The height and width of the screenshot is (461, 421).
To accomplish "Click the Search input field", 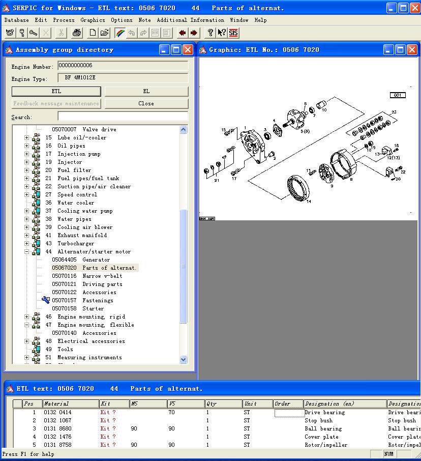I will (123, 116).
